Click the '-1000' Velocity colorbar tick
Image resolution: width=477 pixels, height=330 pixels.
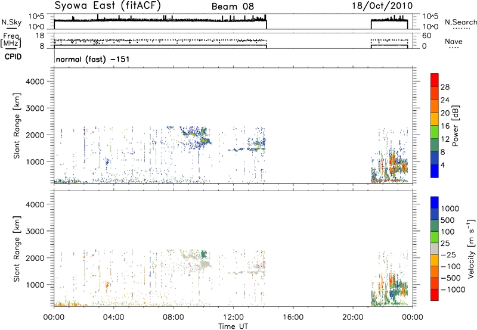[453, 289]
